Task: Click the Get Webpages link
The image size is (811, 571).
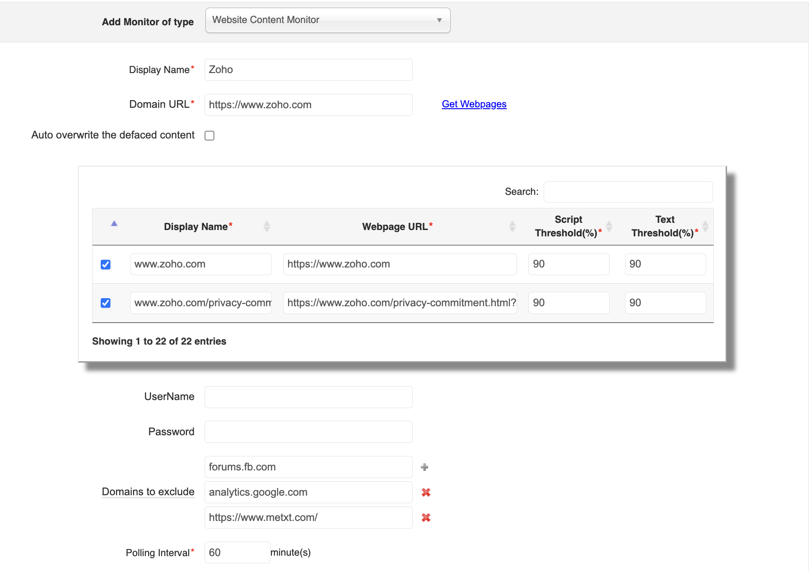Action: pyautogui.click(x=474, y=104)
